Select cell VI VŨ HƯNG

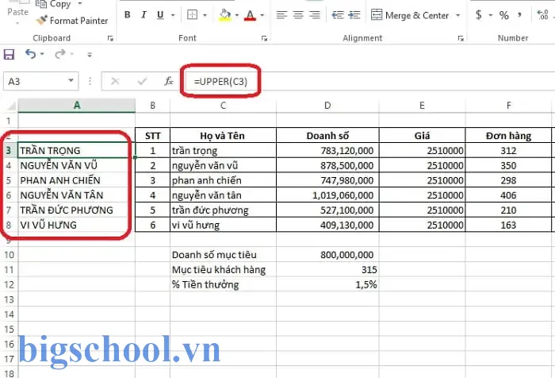pos(77,225)
